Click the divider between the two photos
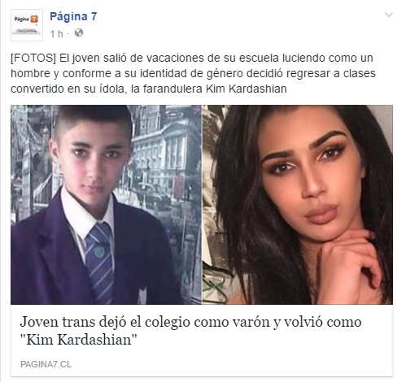The width and height of the screenshot is (397, 382). tap(202, 205)
